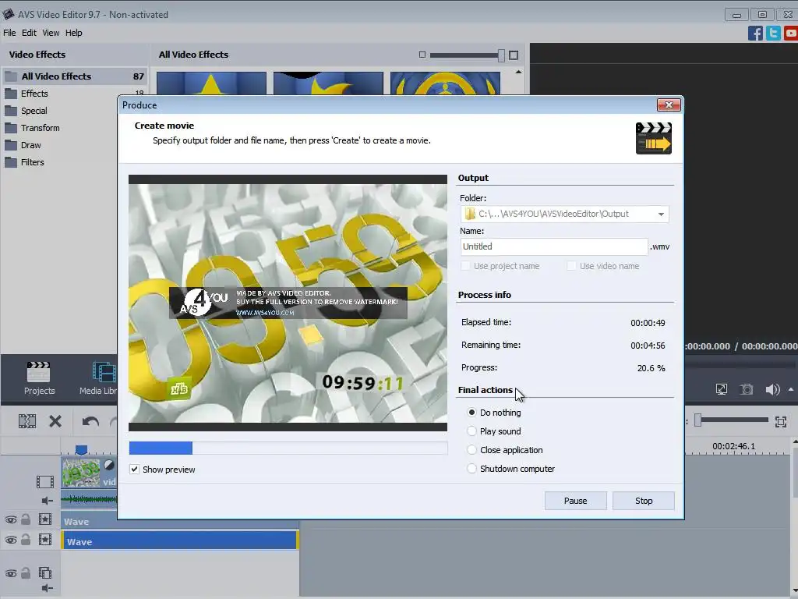The width and height of the screenshot is (798, 599).
Task: Select the All Video Effects category
Action: coord(76,76)
